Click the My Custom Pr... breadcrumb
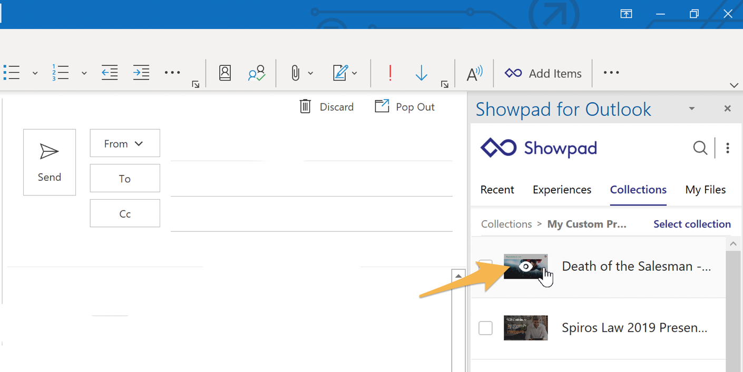743x372 pixels. point(587,224)
